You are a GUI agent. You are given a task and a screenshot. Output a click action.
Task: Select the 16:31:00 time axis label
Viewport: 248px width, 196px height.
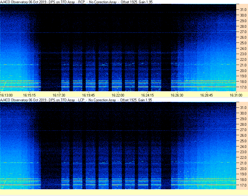coord(236,95)
